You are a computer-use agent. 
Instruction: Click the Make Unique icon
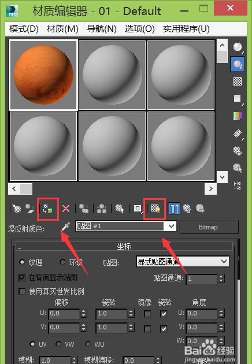102,209
